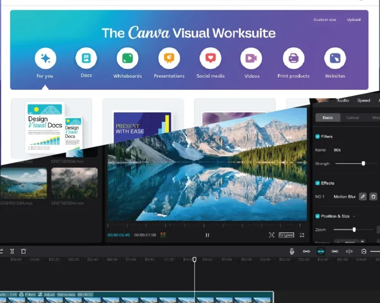Screen dimensions: 380x303
Task: Click the Upload button in Canva
Action: coord(354,20)
